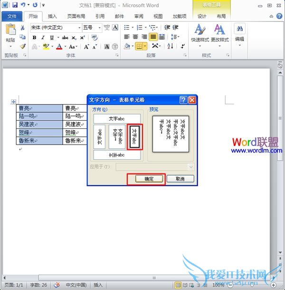Toggle superscript formatting

83,38
